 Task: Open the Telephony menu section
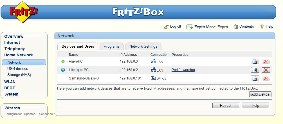15,49
